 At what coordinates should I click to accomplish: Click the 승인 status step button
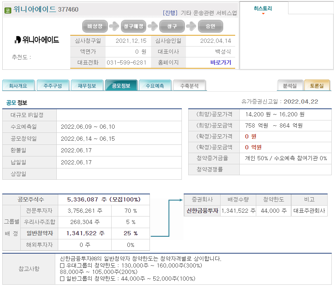(x=210, y=26)
